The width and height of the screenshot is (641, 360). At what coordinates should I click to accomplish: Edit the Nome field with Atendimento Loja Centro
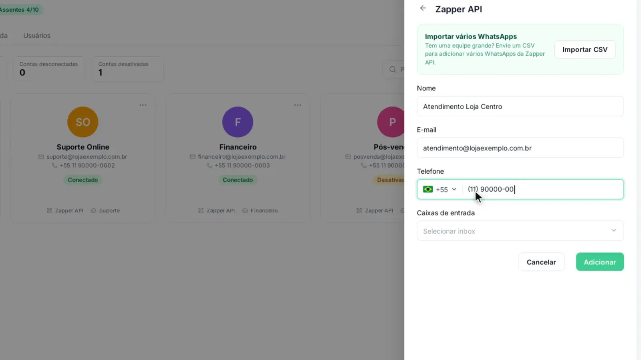[520, 106]
